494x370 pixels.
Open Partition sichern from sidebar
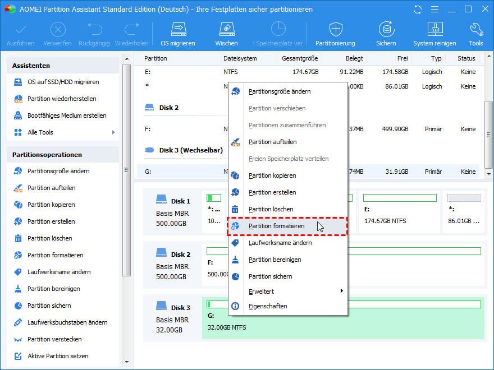49,306
